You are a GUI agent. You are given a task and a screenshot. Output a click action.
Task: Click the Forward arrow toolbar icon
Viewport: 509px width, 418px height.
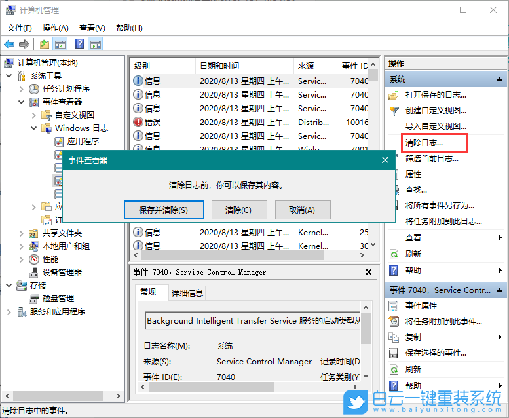click(24, 44)
